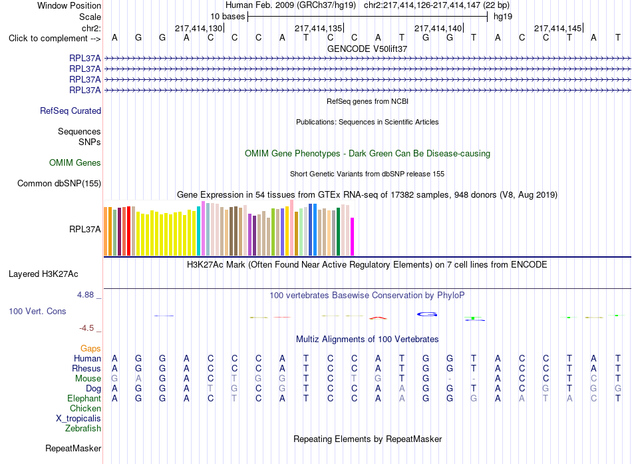
Task: Open 'Multiz Alignments of 100 Vertebrates' title
Action: [367, 340]
